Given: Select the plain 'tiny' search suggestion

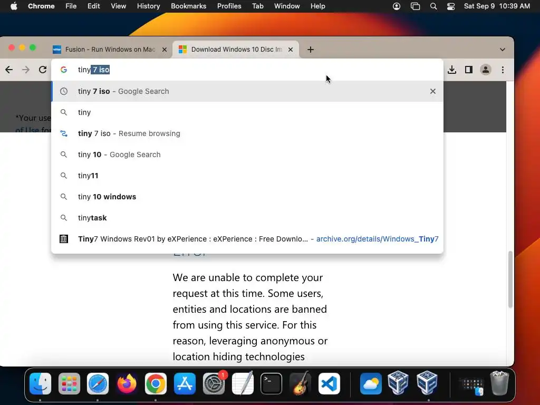Looking at the screenshot, I should click(x=247, y=112).
